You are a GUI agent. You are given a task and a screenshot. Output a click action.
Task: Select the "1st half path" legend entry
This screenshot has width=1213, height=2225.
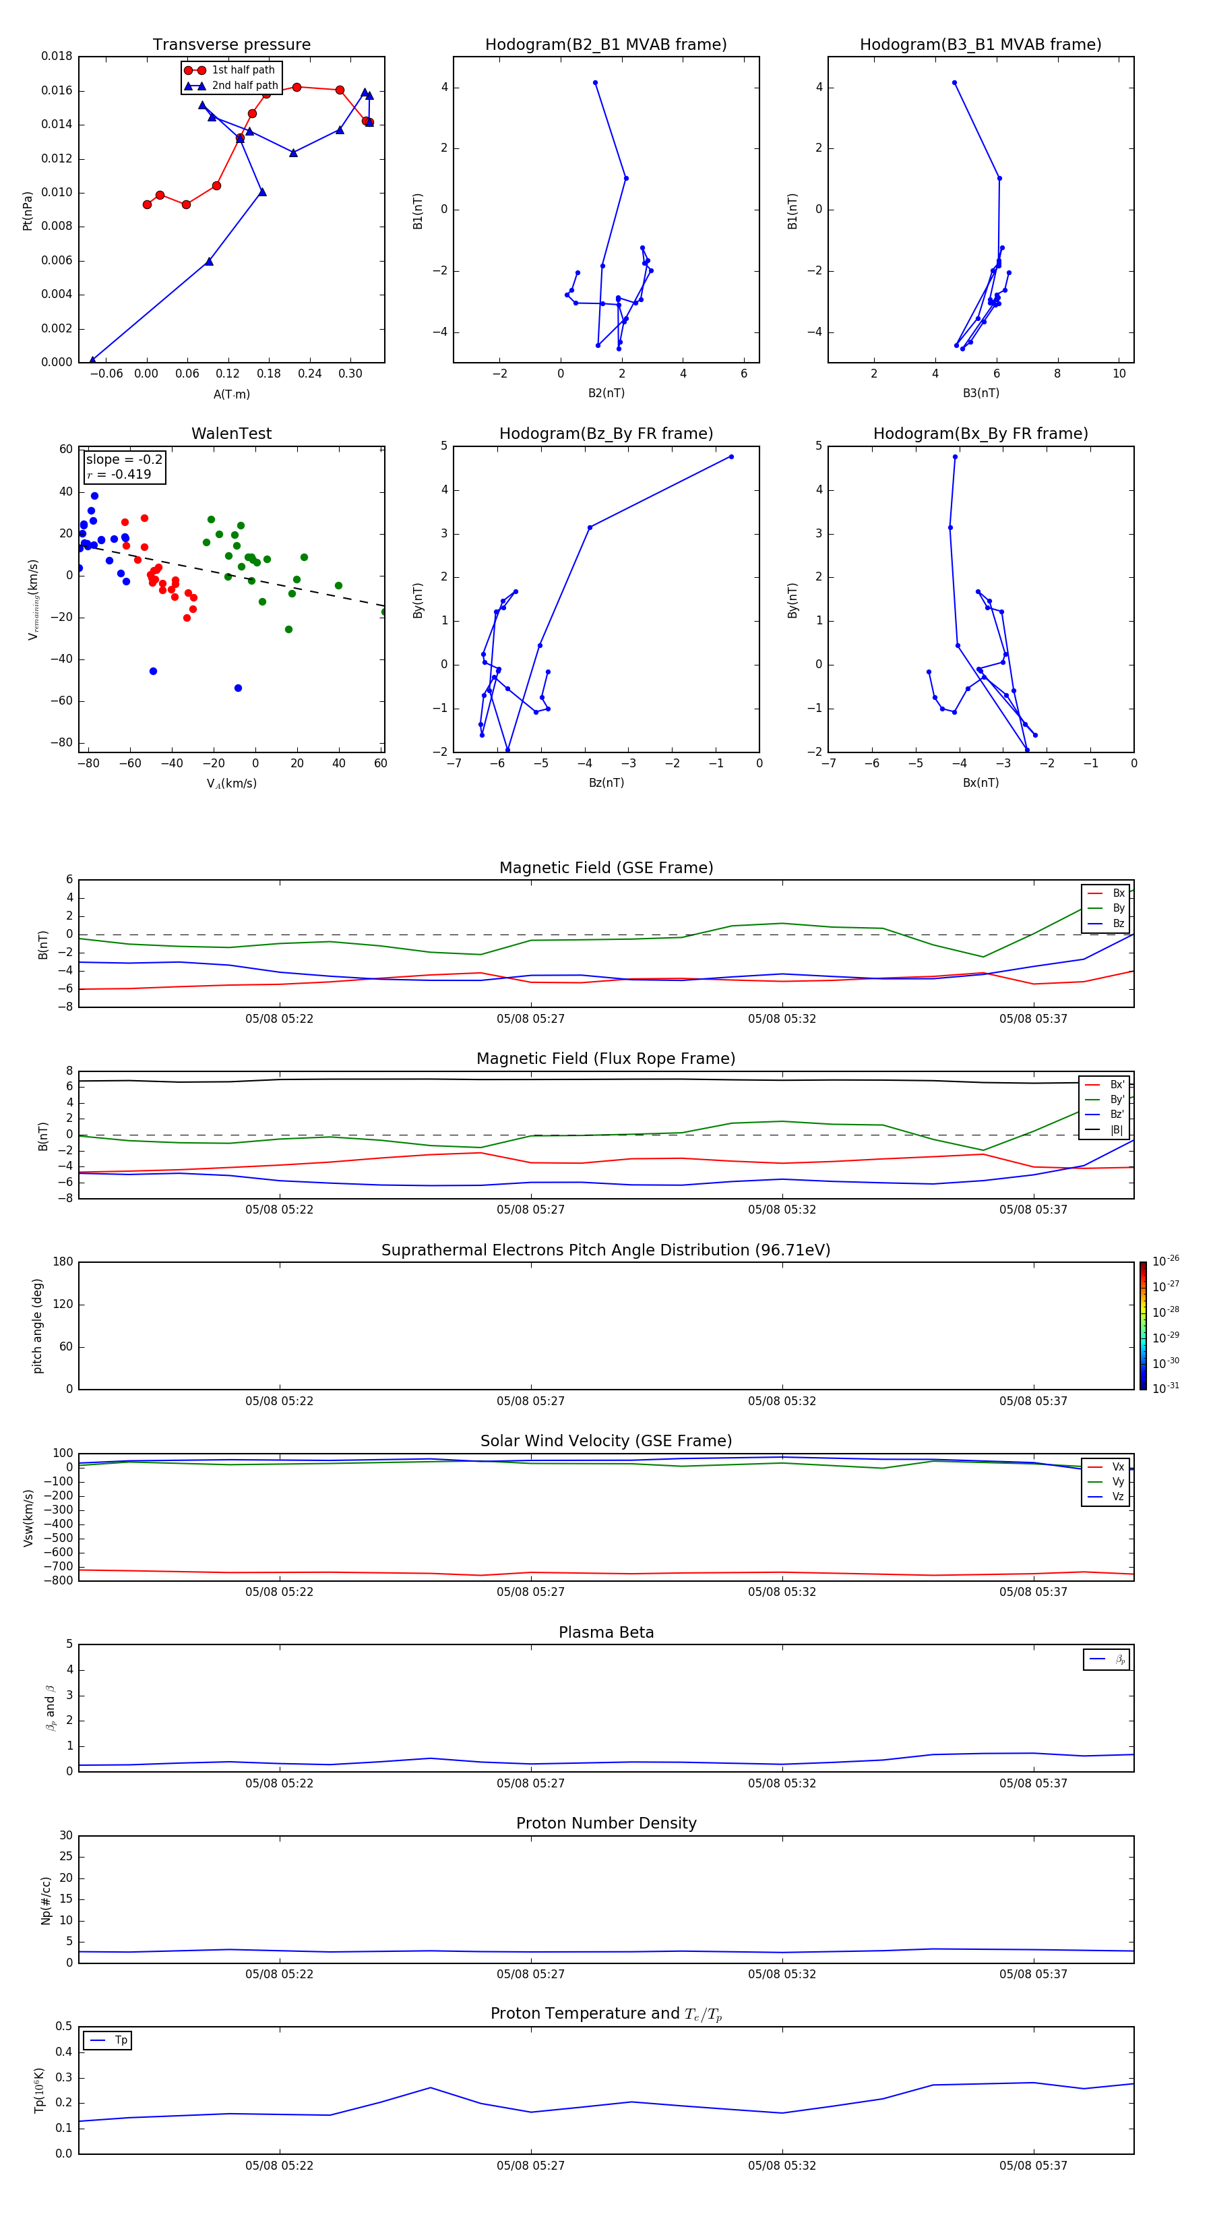click(231, 70)
